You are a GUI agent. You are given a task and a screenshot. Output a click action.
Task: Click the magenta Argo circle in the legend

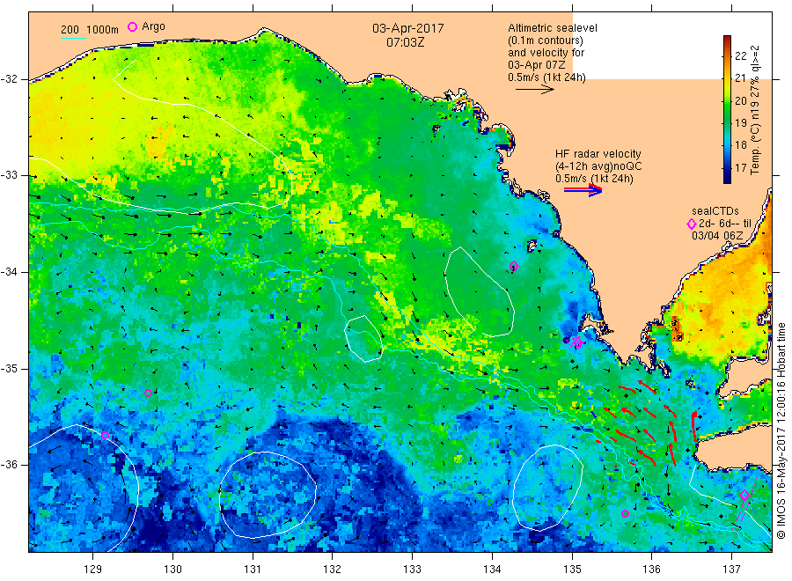click(132, 26)
